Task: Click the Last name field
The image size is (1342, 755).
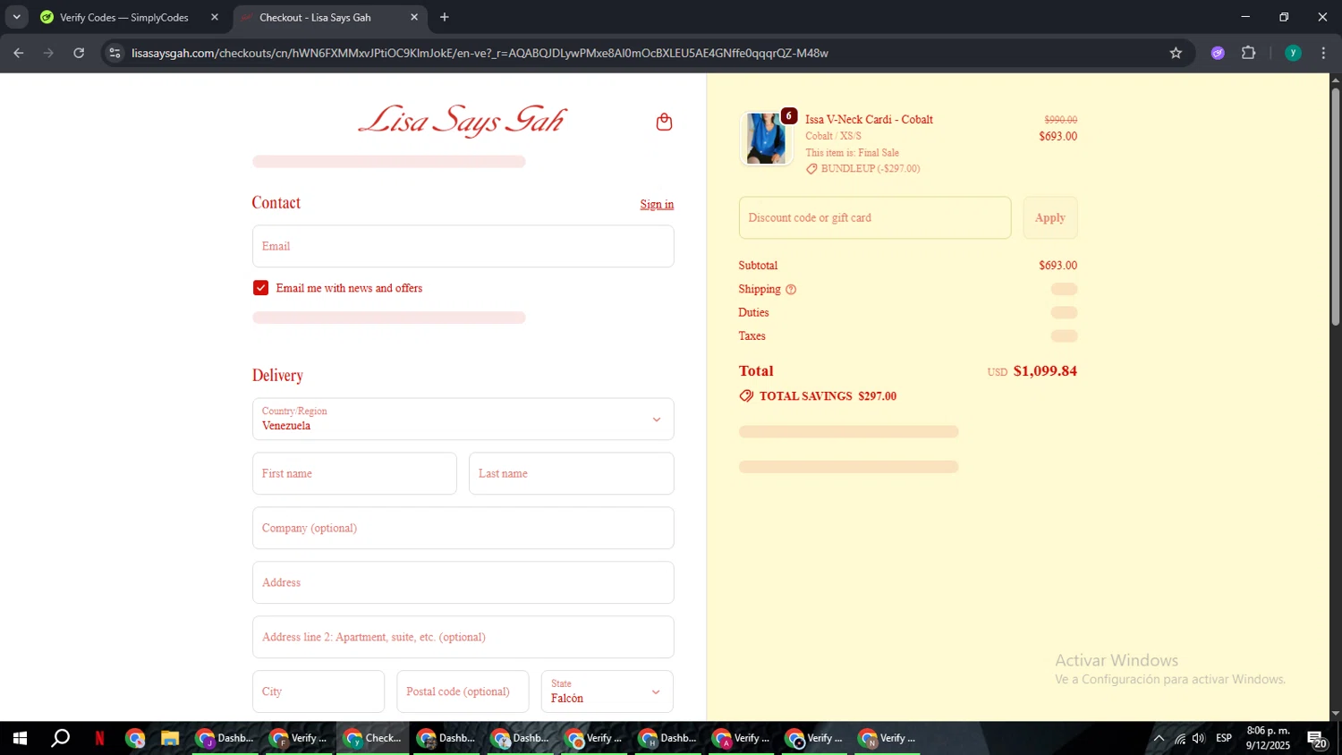Action: tap(571, 473)
